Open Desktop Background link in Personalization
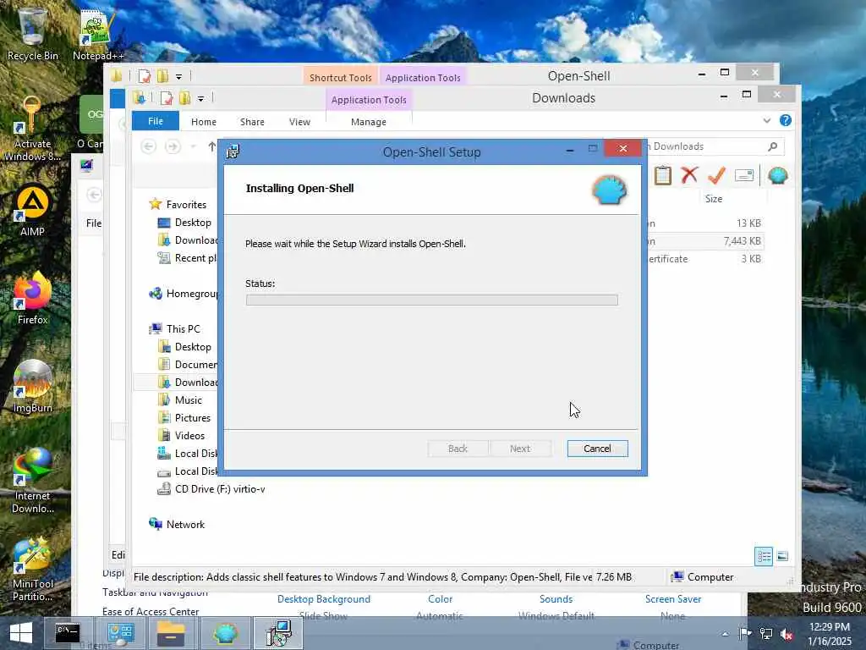The image size is (866, 650). 324,599
